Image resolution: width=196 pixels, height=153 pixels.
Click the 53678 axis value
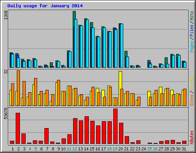coord(6,113)
